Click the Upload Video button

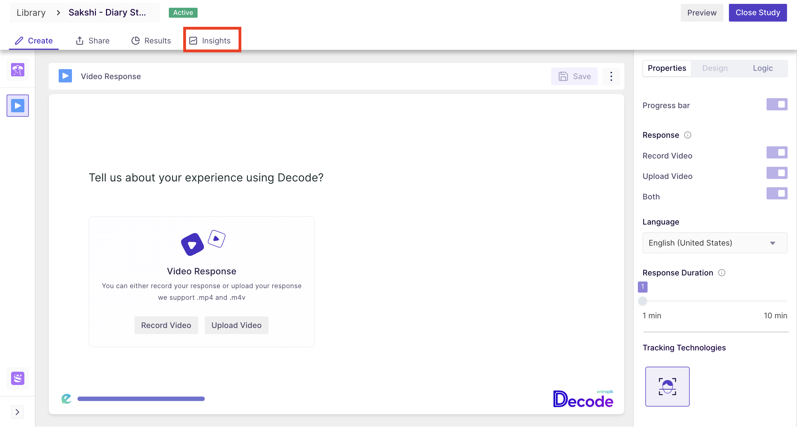pyautogui.click(x=236, y=325)
